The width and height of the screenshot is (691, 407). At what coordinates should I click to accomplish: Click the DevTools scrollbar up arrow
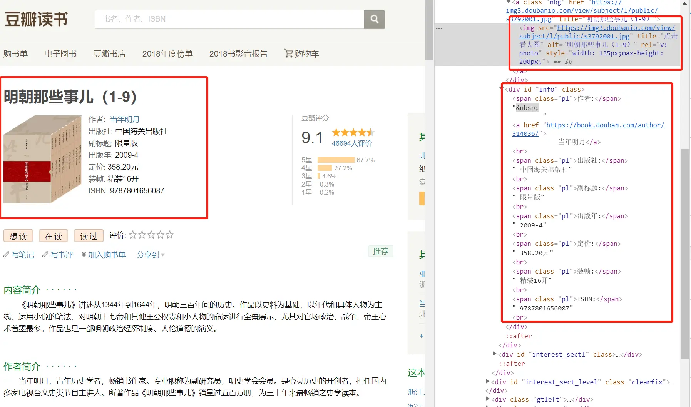[684, 3]
